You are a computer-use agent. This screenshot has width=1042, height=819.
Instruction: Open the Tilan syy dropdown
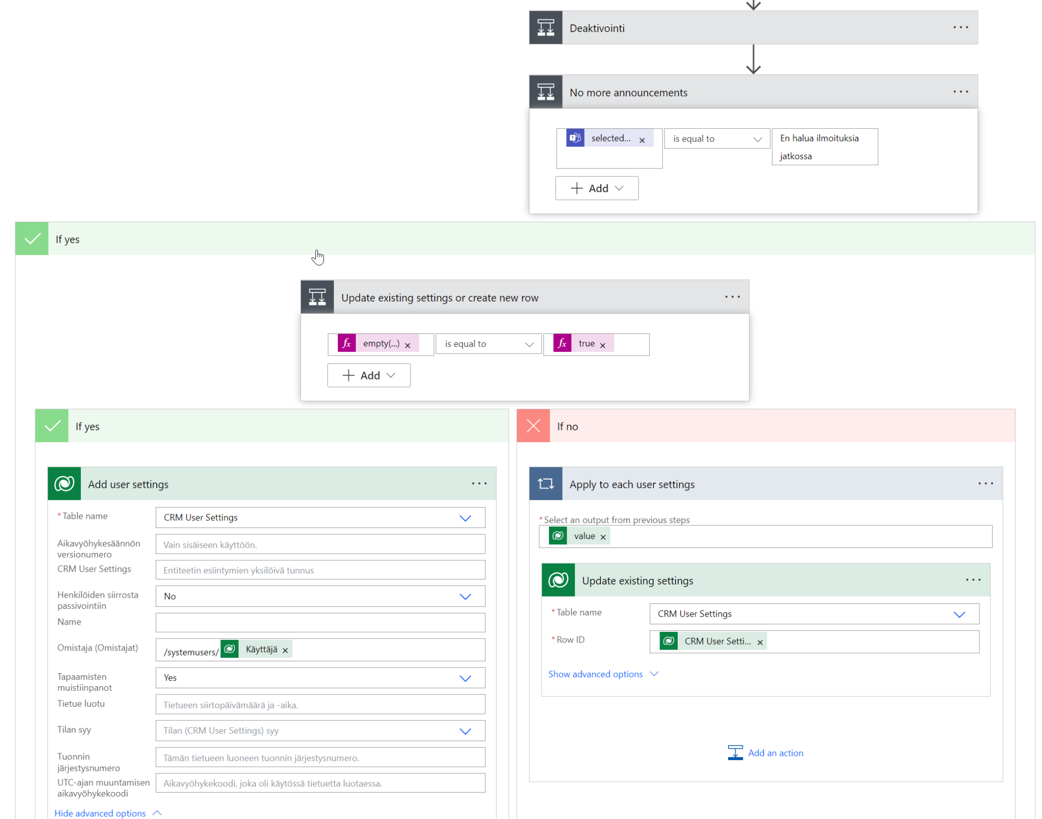pyautogui.click(x=320, y=731)
